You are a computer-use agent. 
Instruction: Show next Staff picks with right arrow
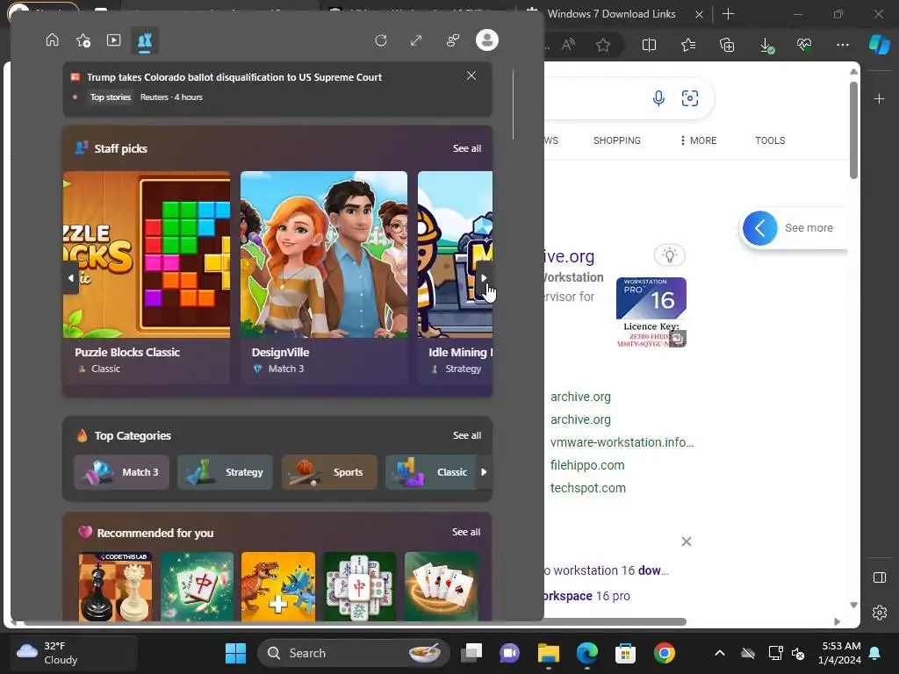coord(484,278)
